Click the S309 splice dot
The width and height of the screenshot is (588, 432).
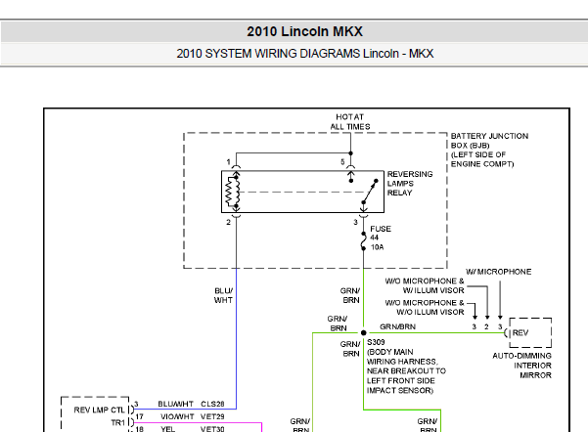363,332
